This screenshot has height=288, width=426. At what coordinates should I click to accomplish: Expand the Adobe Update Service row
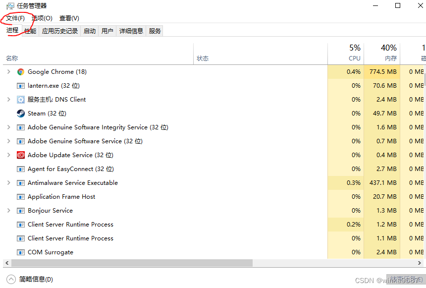[x=9, y=155]
